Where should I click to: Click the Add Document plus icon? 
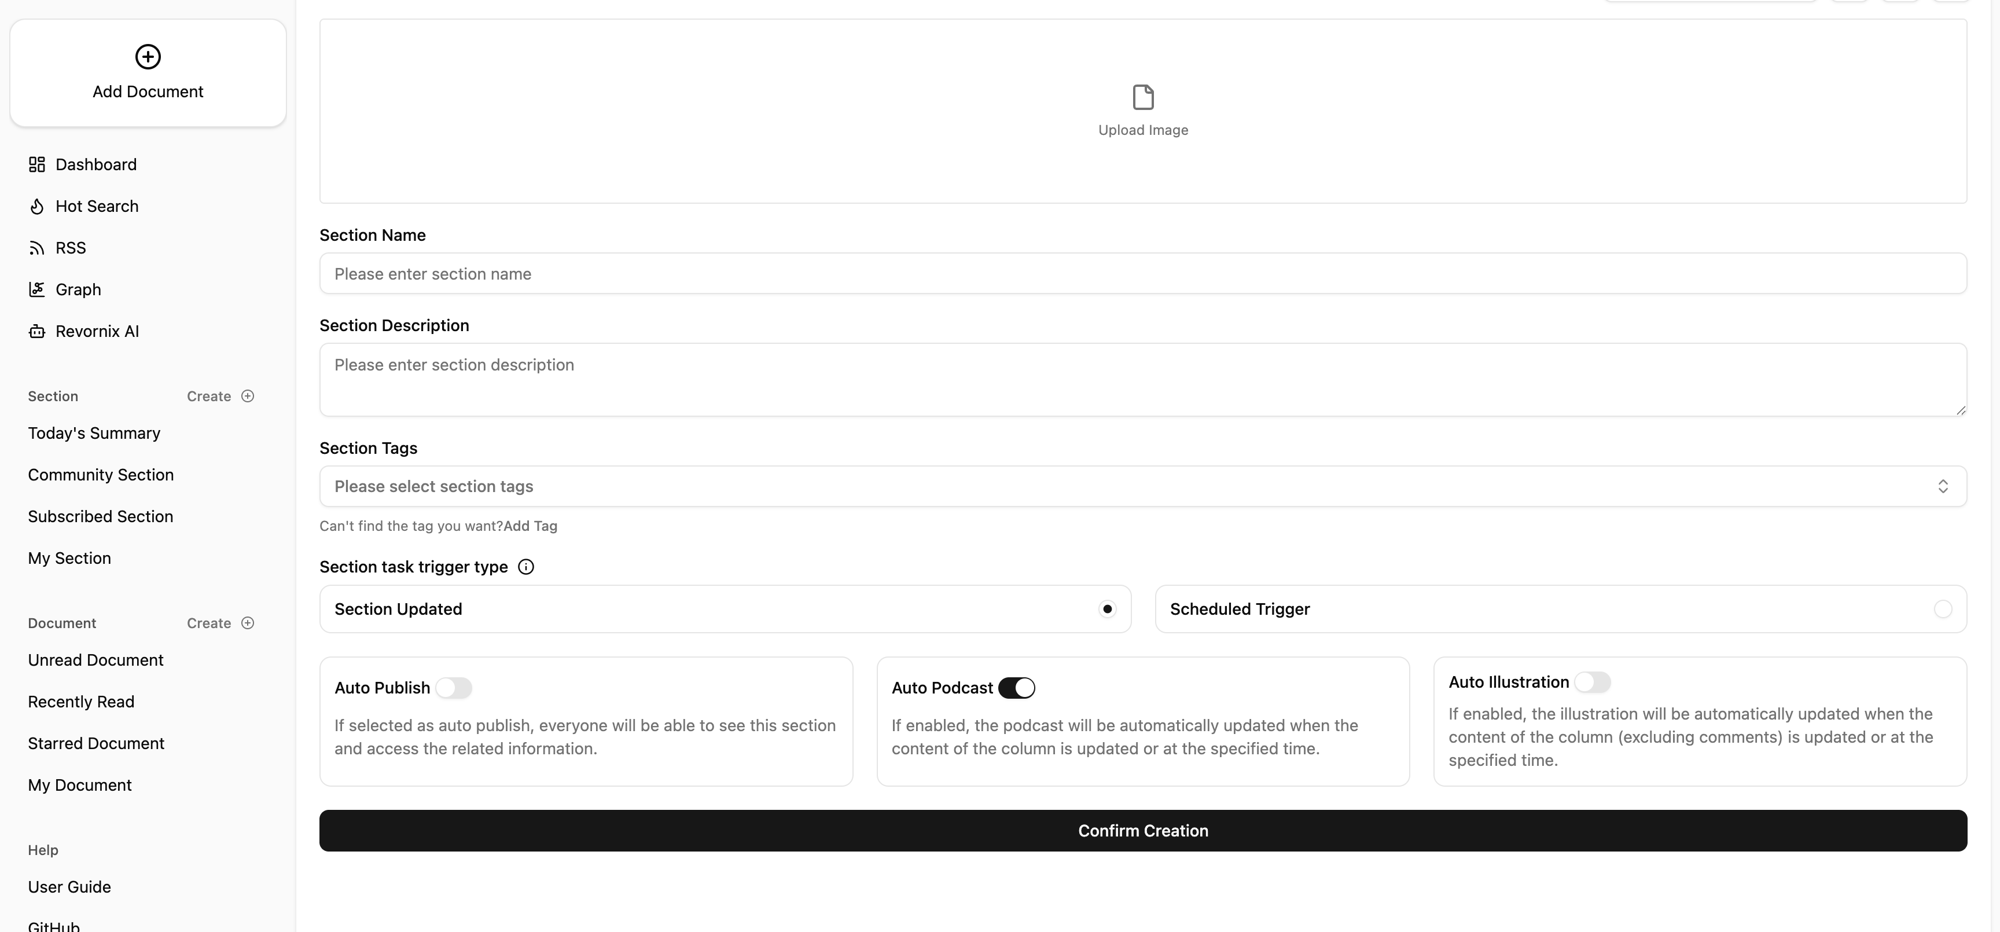point(148,57)
